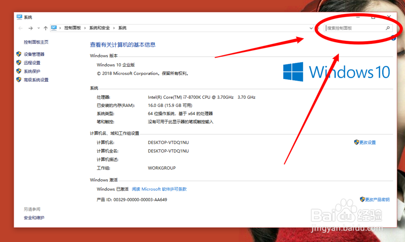Click the search magnifier icon
405x242 pixels.
[388, 28]
